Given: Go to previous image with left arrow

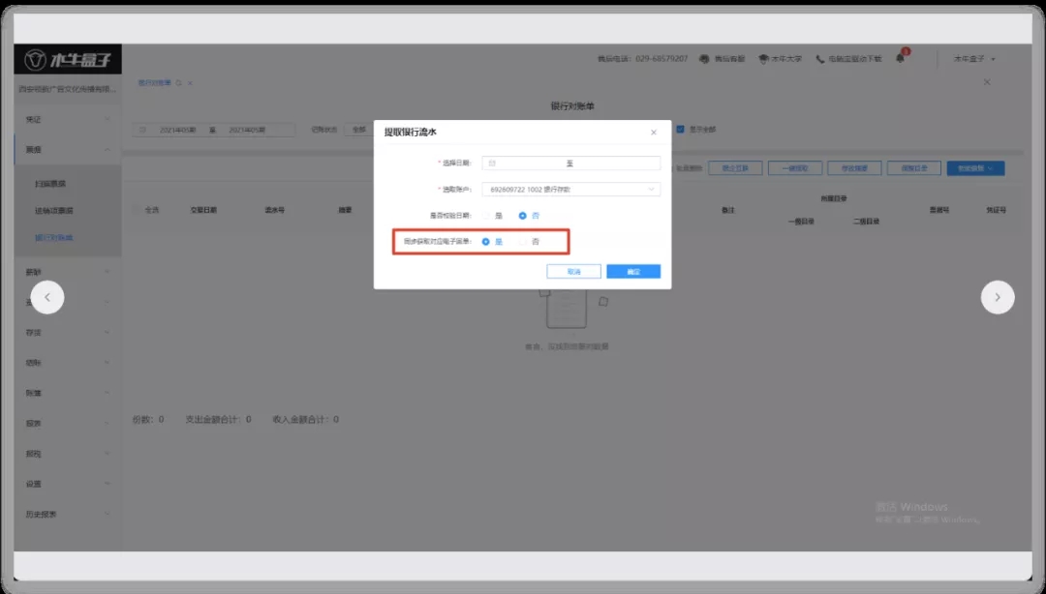Looking at the screenshot, I should [47, 297].
